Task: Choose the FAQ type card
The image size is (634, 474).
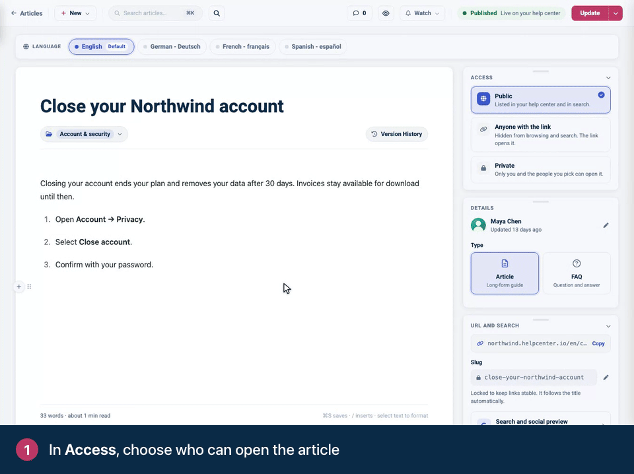Action: coord(577,273)
